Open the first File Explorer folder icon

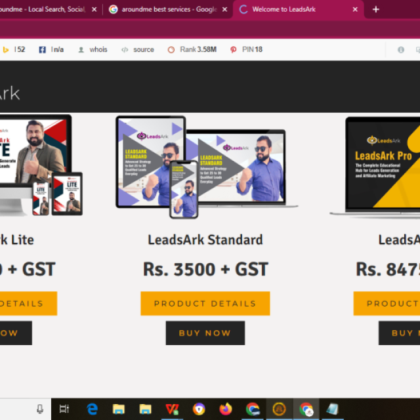pos(118,409)
